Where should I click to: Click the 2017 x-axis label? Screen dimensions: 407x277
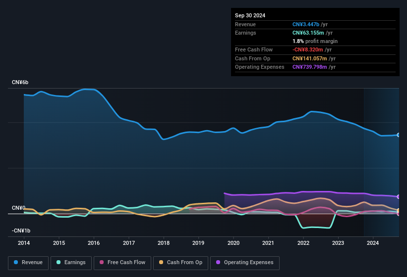(x=129, y=243)
